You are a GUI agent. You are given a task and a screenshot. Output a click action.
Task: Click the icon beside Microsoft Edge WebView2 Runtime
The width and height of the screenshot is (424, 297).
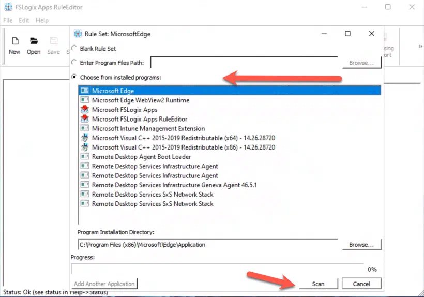pos(85,100)
